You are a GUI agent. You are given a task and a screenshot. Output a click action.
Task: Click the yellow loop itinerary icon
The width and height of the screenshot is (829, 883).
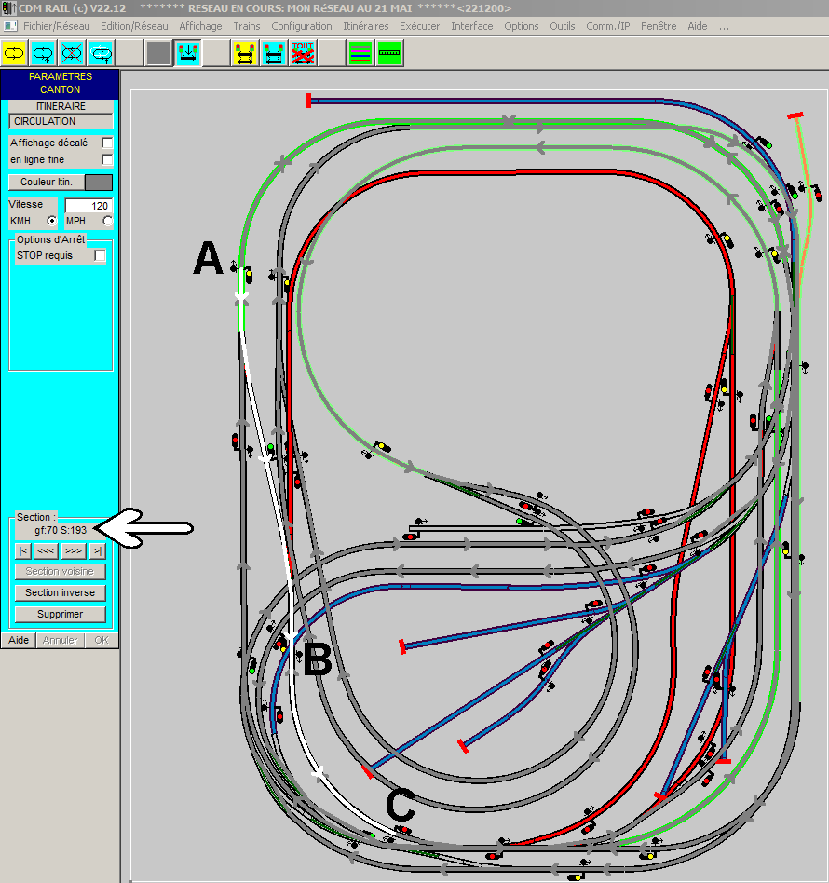coord(15,53)
